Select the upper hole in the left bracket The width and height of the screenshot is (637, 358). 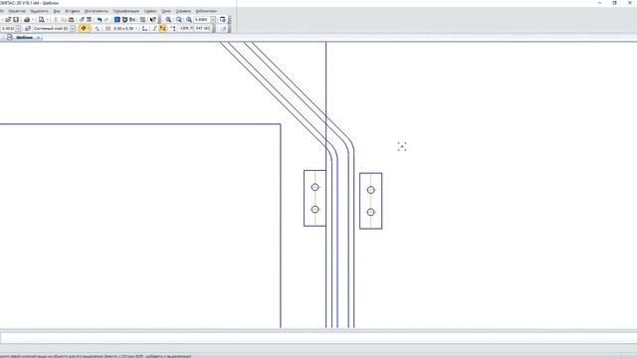coord(315,187)
